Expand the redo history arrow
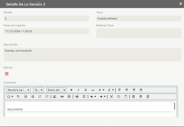 (x=105, y=96)
